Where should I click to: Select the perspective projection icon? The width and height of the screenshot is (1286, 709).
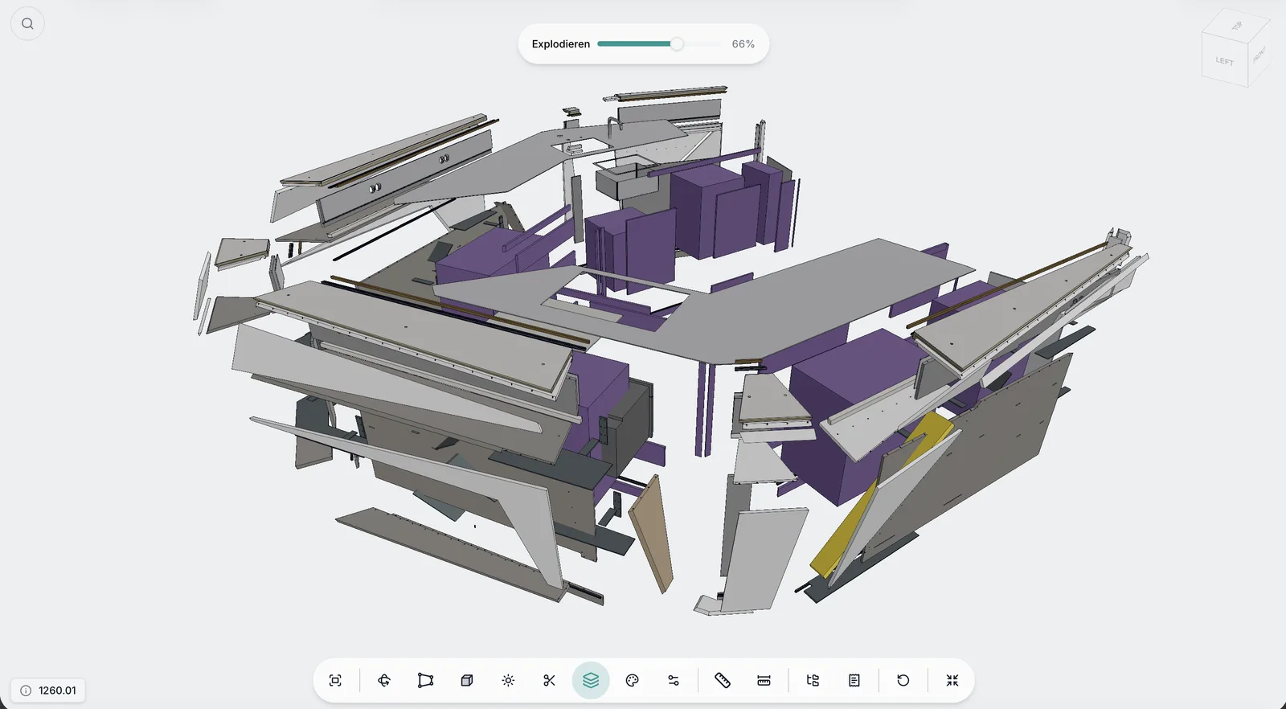[x=425, y=681]
